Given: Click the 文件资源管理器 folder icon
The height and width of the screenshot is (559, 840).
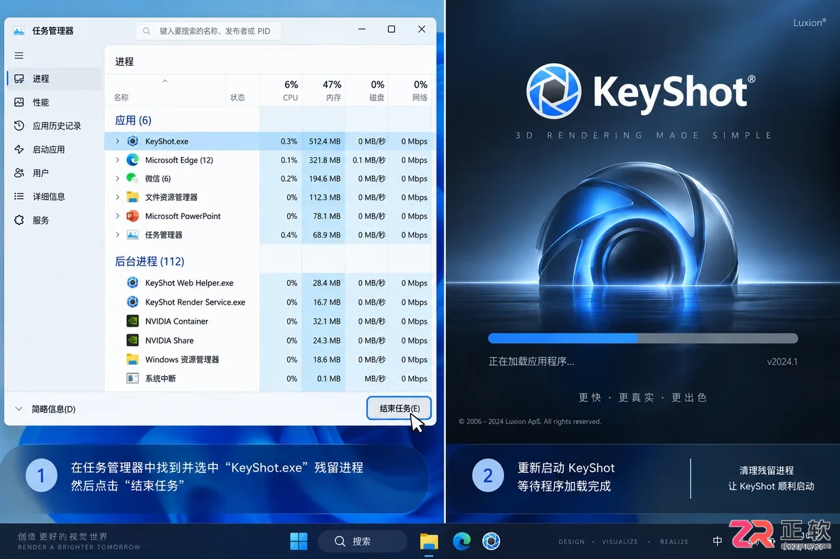Looking at the screenshot, I should tap(132, 197).
